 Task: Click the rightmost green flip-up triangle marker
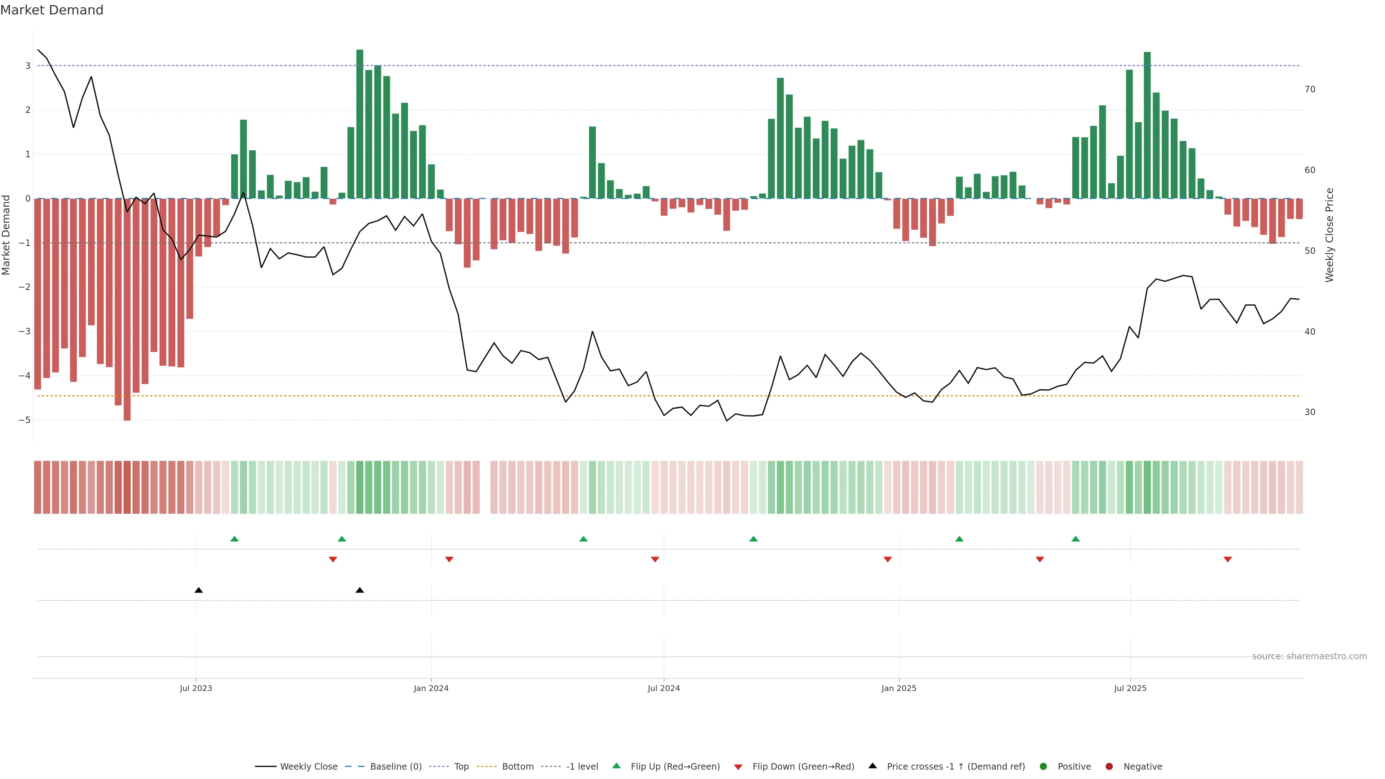pyautogui.click(x=1075, y=539)
